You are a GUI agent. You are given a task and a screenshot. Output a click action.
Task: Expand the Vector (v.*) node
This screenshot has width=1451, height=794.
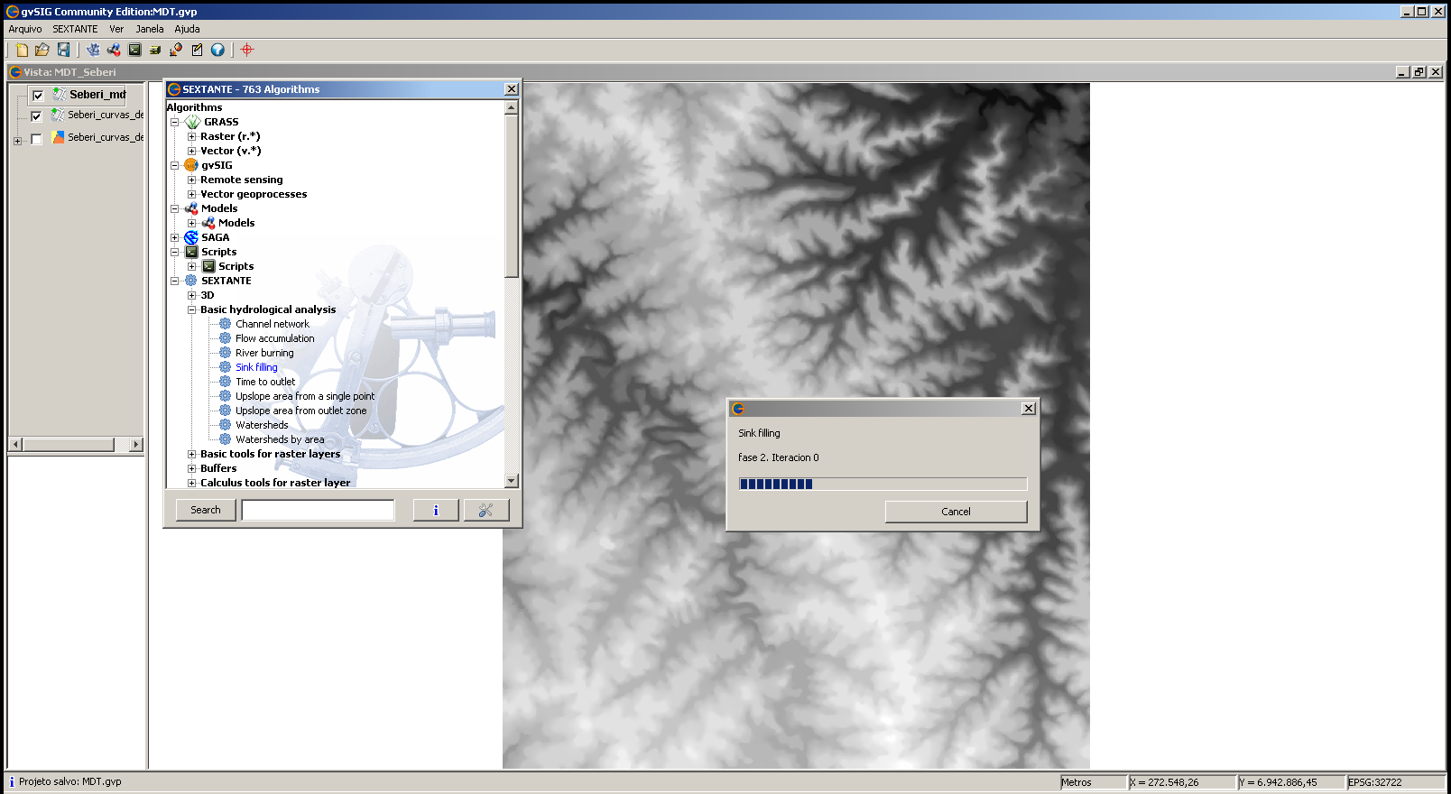pyautogui.click(x=191, y=151)
